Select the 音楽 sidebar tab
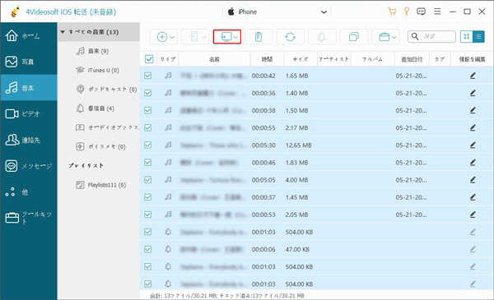 pyautogui.click(x=29, y=87)
